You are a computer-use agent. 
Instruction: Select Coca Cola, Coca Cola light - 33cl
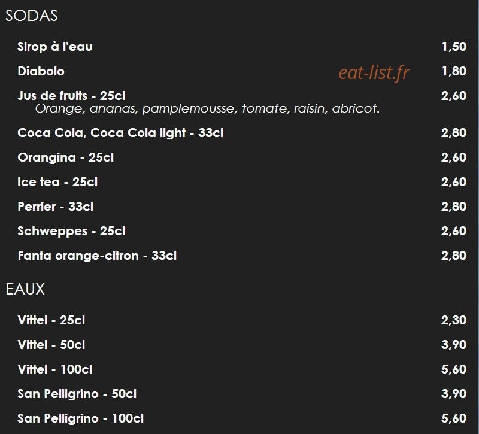pyautogui.click(x=120, y=133)
